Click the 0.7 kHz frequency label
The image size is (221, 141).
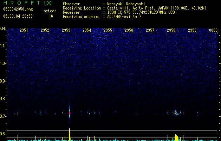(3, 116)
